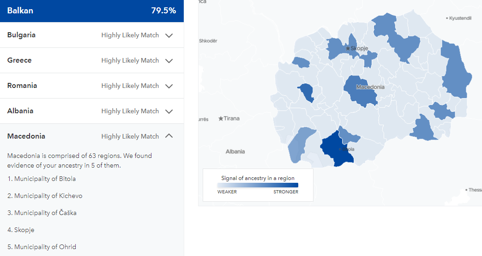
Task: Select the Balkan 79.5% header
Action: point(92,11)
